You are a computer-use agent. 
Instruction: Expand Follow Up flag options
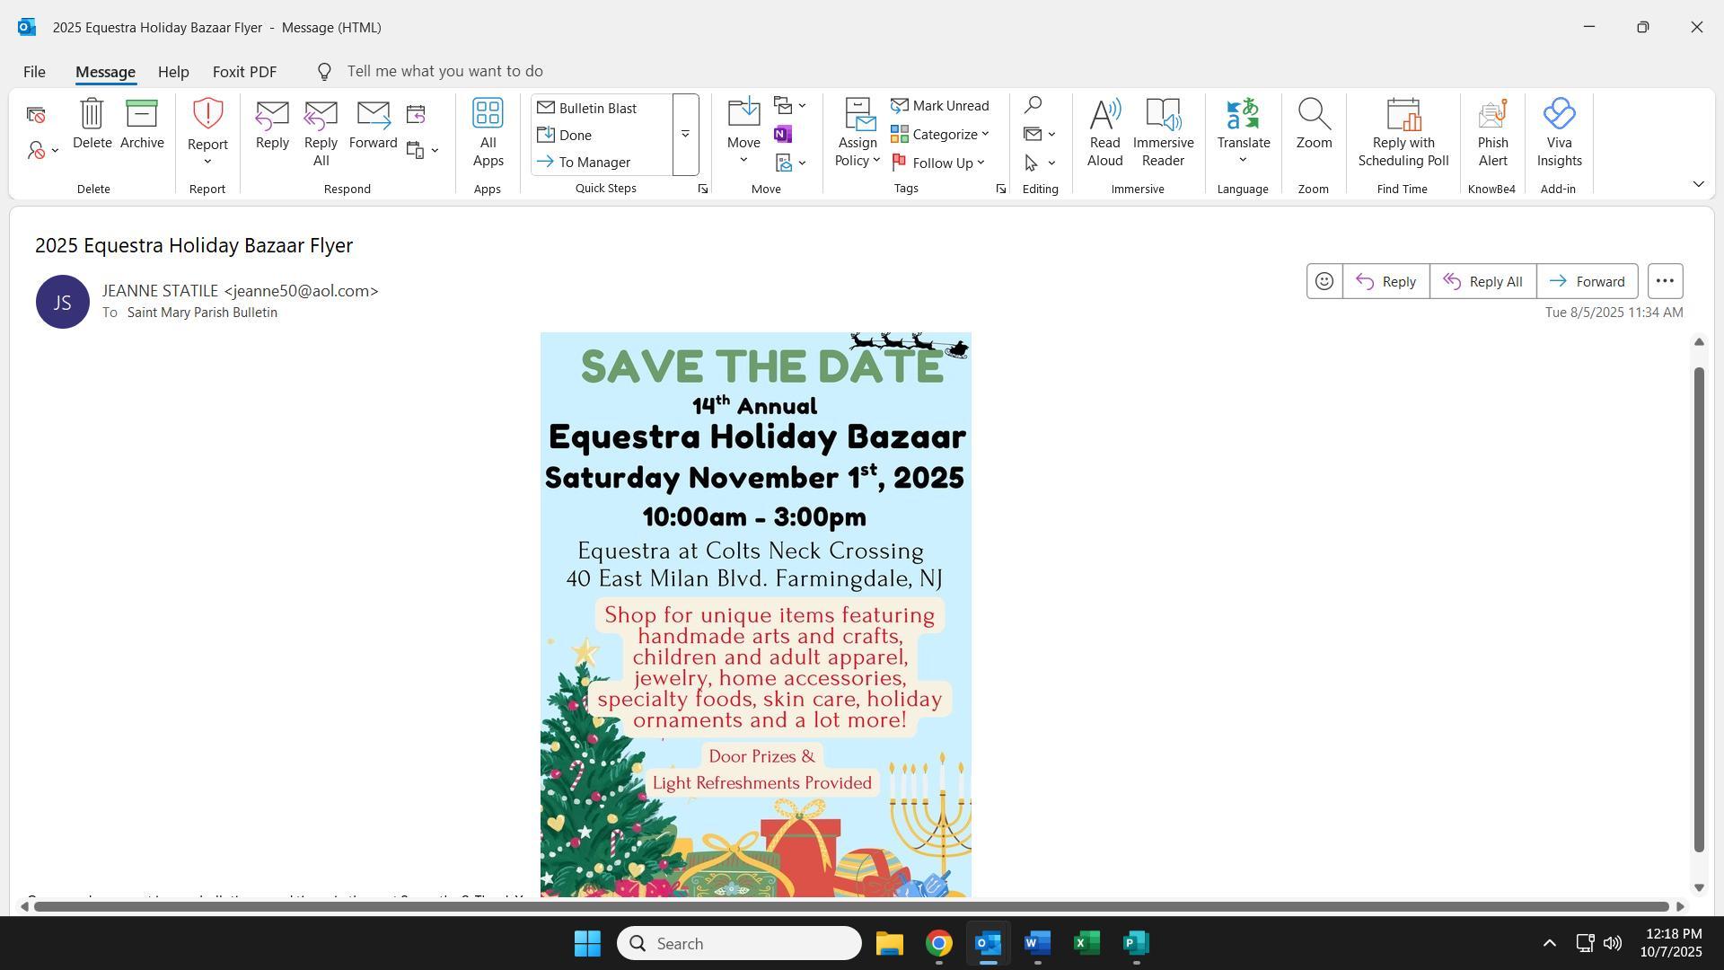[981, 163]
